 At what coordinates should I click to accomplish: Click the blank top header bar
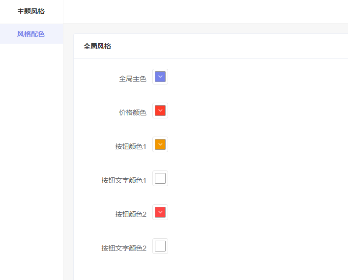coord(205,11)
